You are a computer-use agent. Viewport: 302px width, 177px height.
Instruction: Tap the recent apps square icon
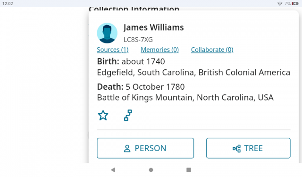tap(189, 170)
